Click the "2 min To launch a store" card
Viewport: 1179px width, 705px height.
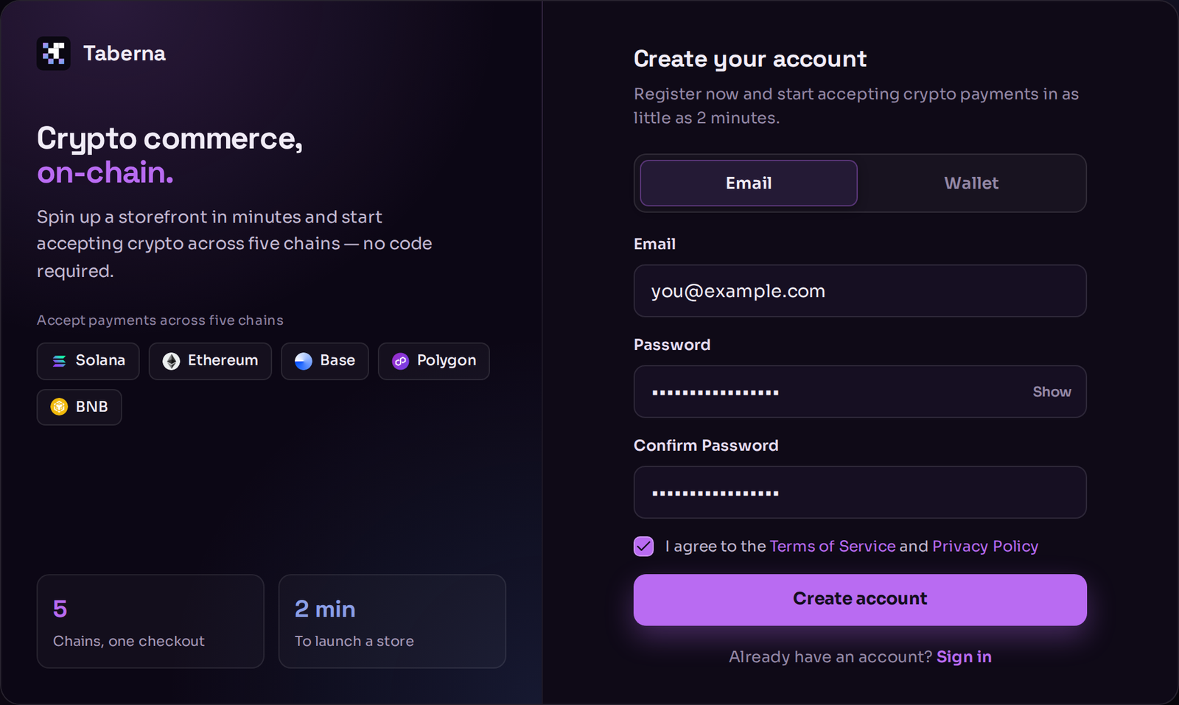point(392,621)
